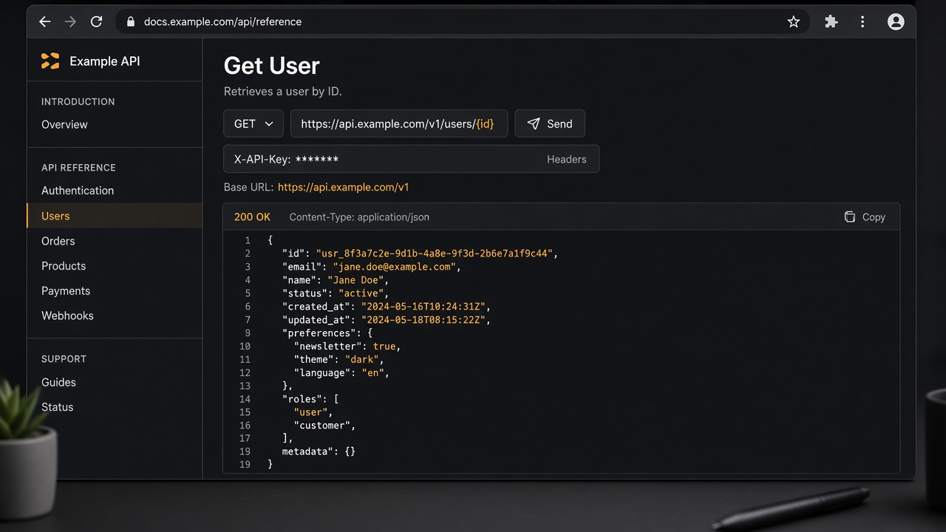Click the request URL field
The image size is (946, 532).
(x=399, y=123)
